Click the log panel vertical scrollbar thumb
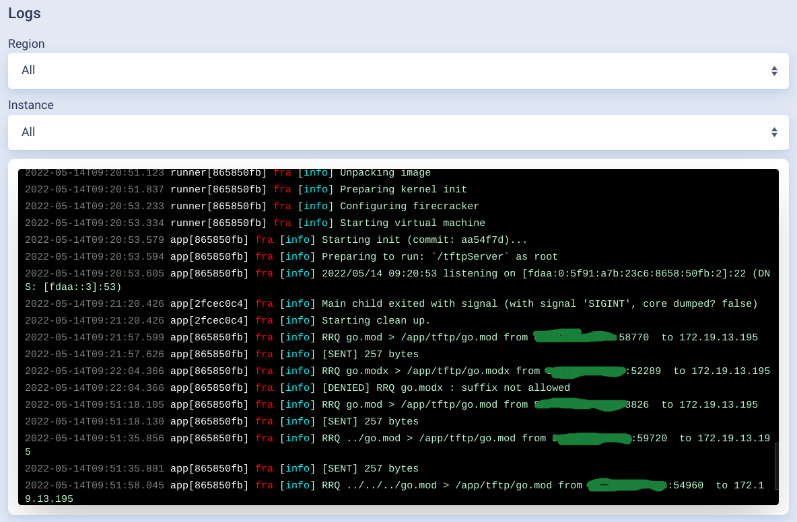Image resolution: width=797 pixels, height=522 pixels. 776,465
